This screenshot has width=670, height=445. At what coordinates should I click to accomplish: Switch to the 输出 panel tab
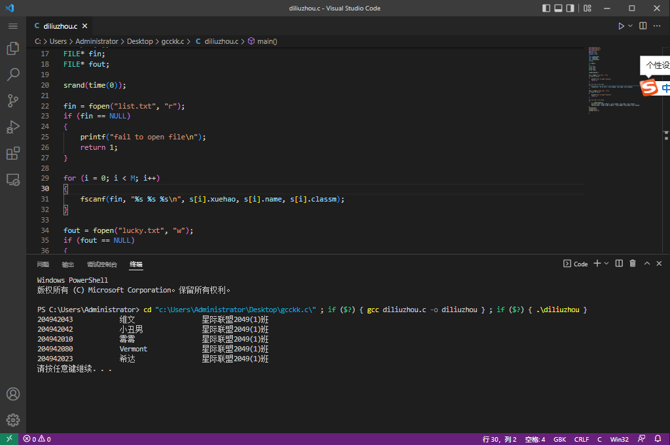pyautogui.click(x=68, y=264)
